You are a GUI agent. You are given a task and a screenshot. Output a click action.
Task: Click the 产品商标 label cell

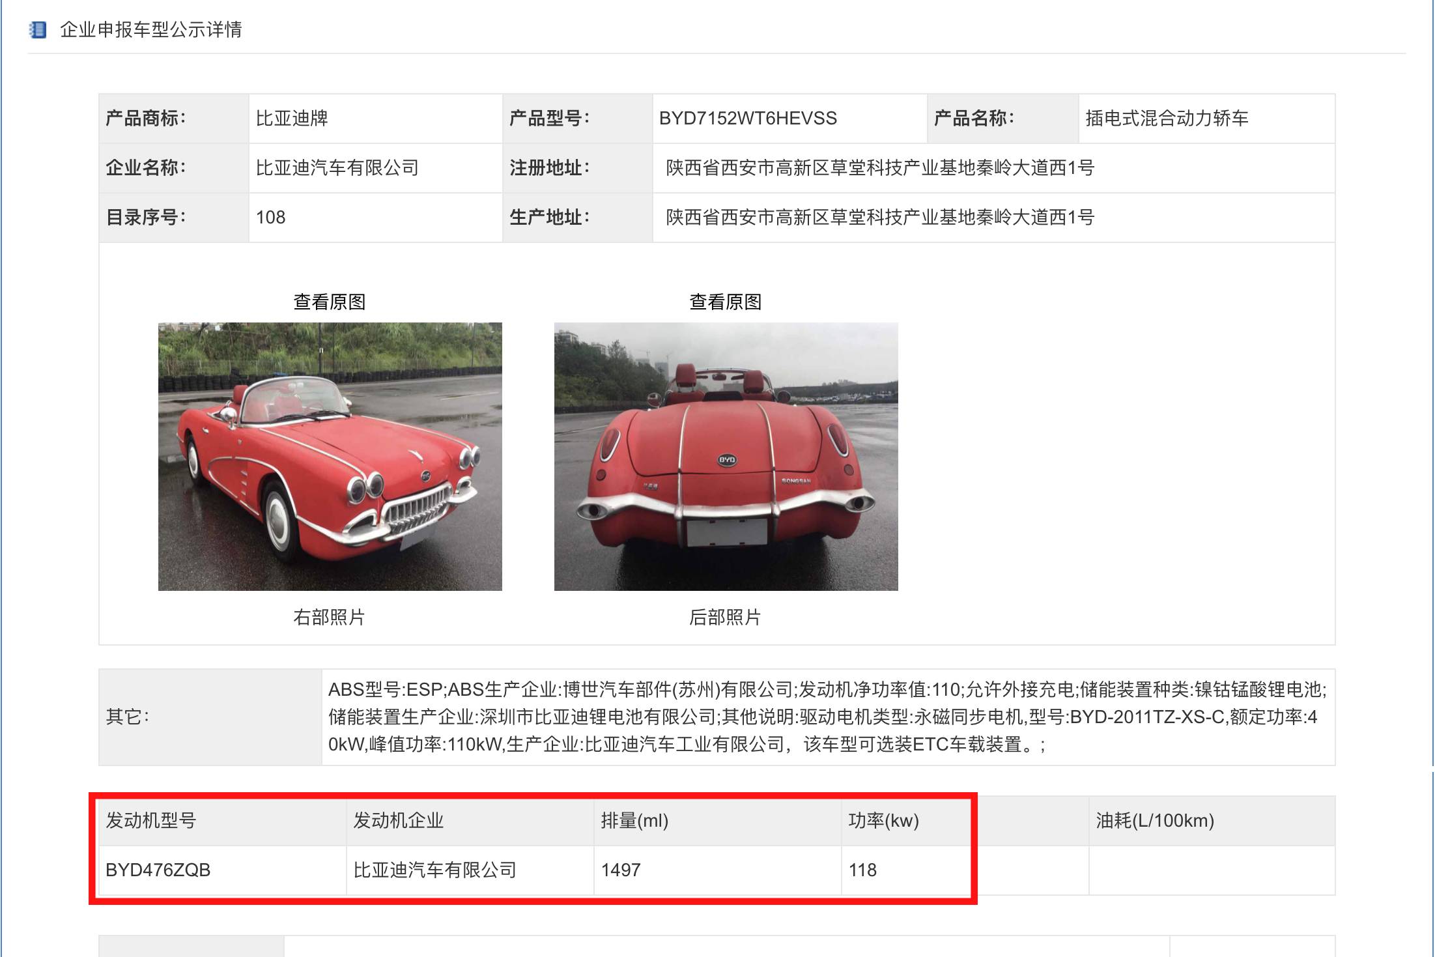pos(174,119)
